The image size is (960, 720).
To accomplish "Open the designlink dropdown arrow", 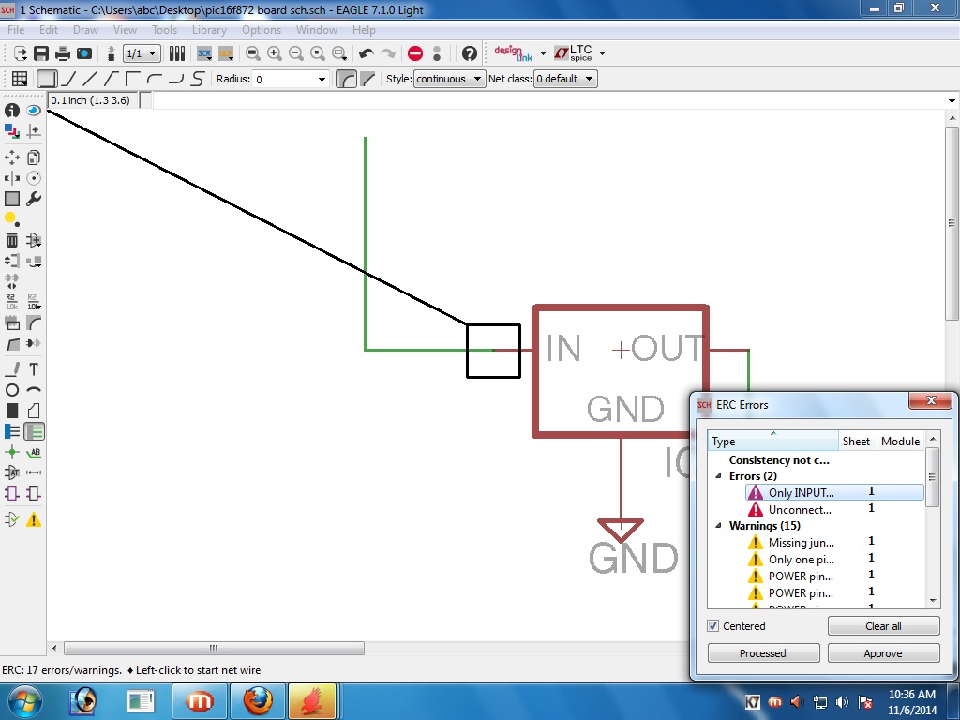I will tap(543, 53).
